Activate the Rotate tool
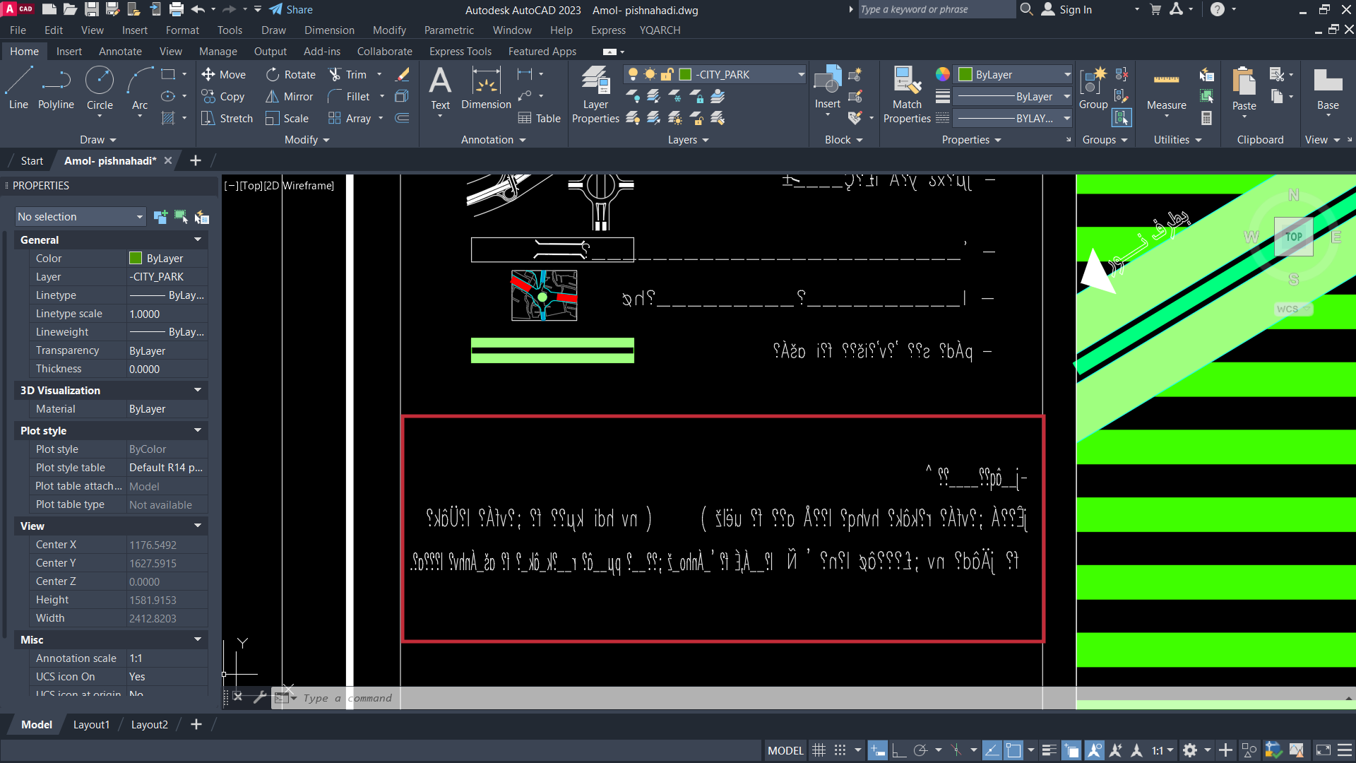 pos(291,74)
